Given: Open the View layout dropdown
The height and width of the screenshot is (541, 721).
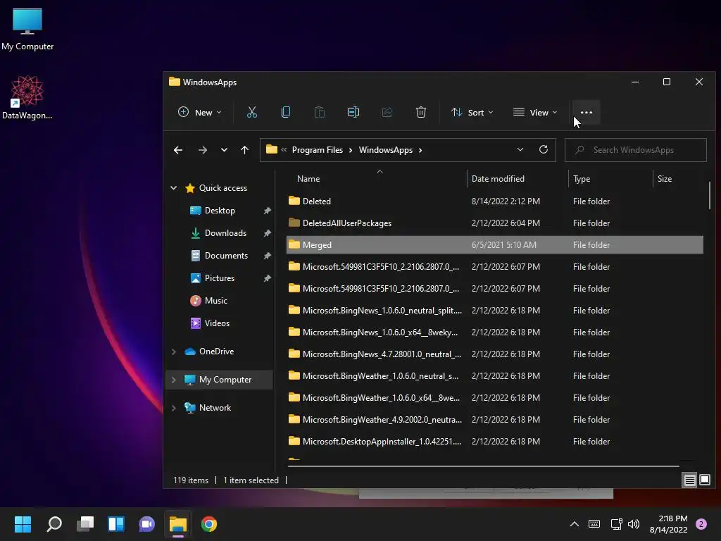Looking at the screenshot, I should tap(535, 112).
